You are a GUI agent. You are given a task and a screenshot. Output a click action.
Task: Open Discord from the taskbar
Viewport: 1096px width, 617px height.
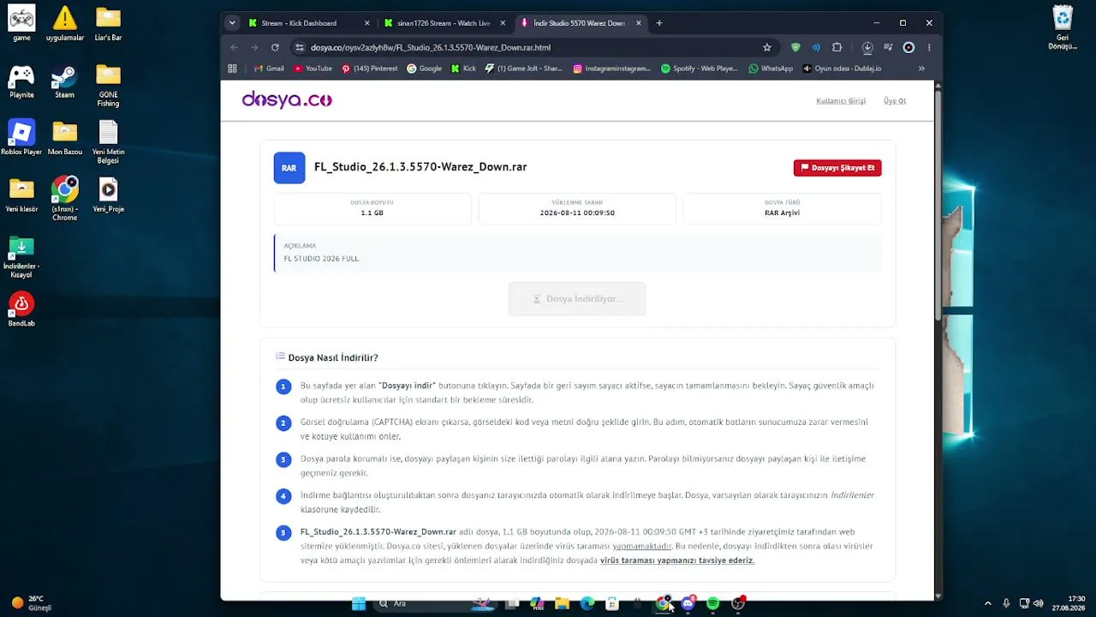(x=688, y=603)
